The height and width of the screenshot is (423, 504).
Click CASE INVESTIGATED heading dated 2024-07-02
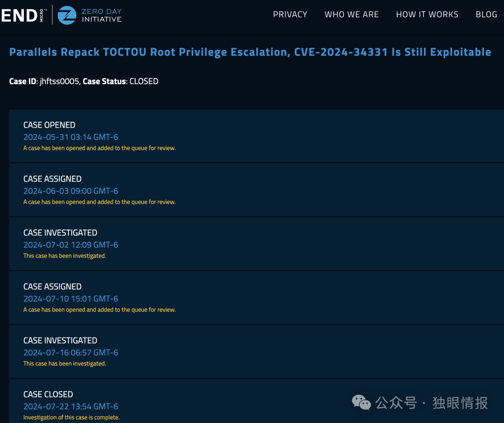[x=60, y=232]
